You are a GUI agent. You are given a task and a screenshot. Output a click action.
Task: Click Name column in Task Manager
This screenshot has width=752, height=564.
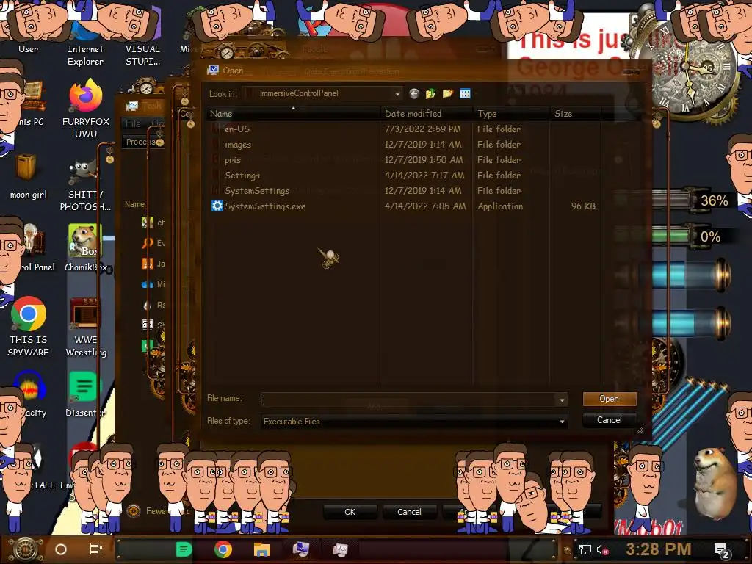[x=135, y=204]
